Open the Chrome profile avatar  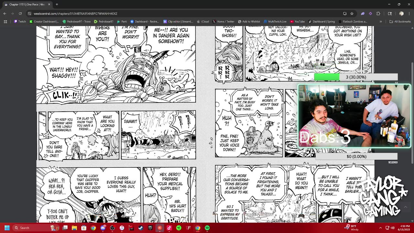(x=401, y=14)
